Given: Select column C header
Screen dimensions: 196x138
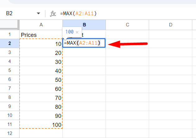Looking at the screenshot, I should tap(127, 24).
